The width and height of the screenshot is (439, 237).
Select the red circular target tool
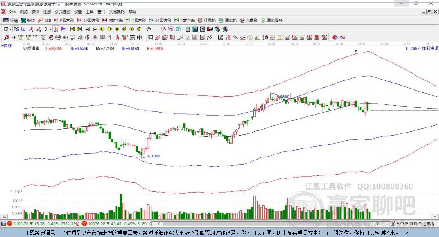coord(87,37)
